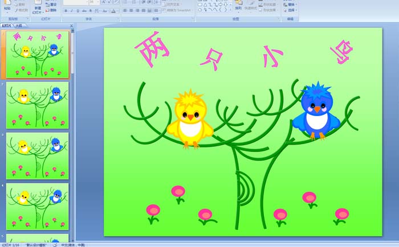Toggle Center text alignment
The height and width of the screenshot is (247, 399).
pos(131,11)
